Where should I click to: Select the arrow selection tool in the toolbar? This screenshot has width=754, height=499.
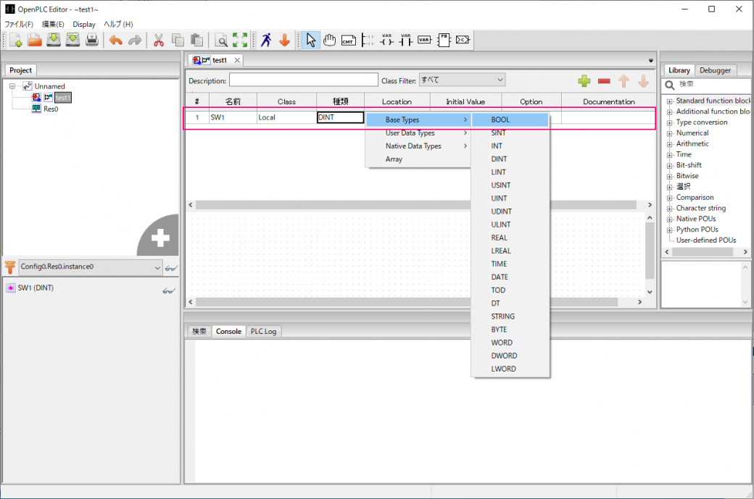tap(310, 40)
